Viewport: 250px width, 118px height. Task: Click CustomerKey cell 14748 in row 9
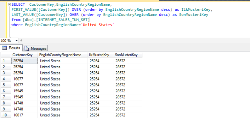[24, 109]
